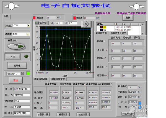The image size is (166, 118).
Task: Click the g因子计算 button
Action: click(x=43, y=114)
